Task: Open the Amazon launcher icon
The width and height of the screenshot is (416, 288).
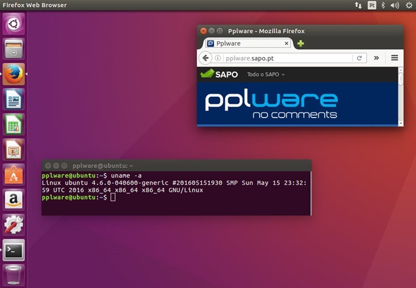Action: [13, 200]
